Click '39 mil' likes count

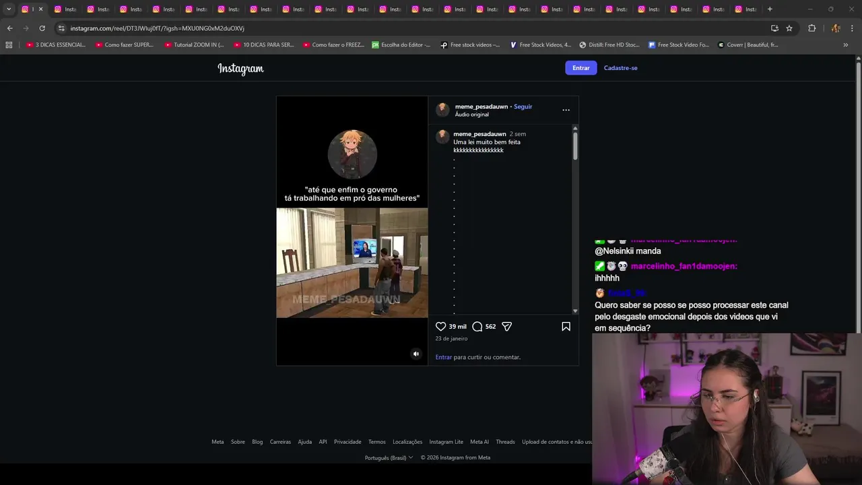pyautogui.click(x=457, y=327)
